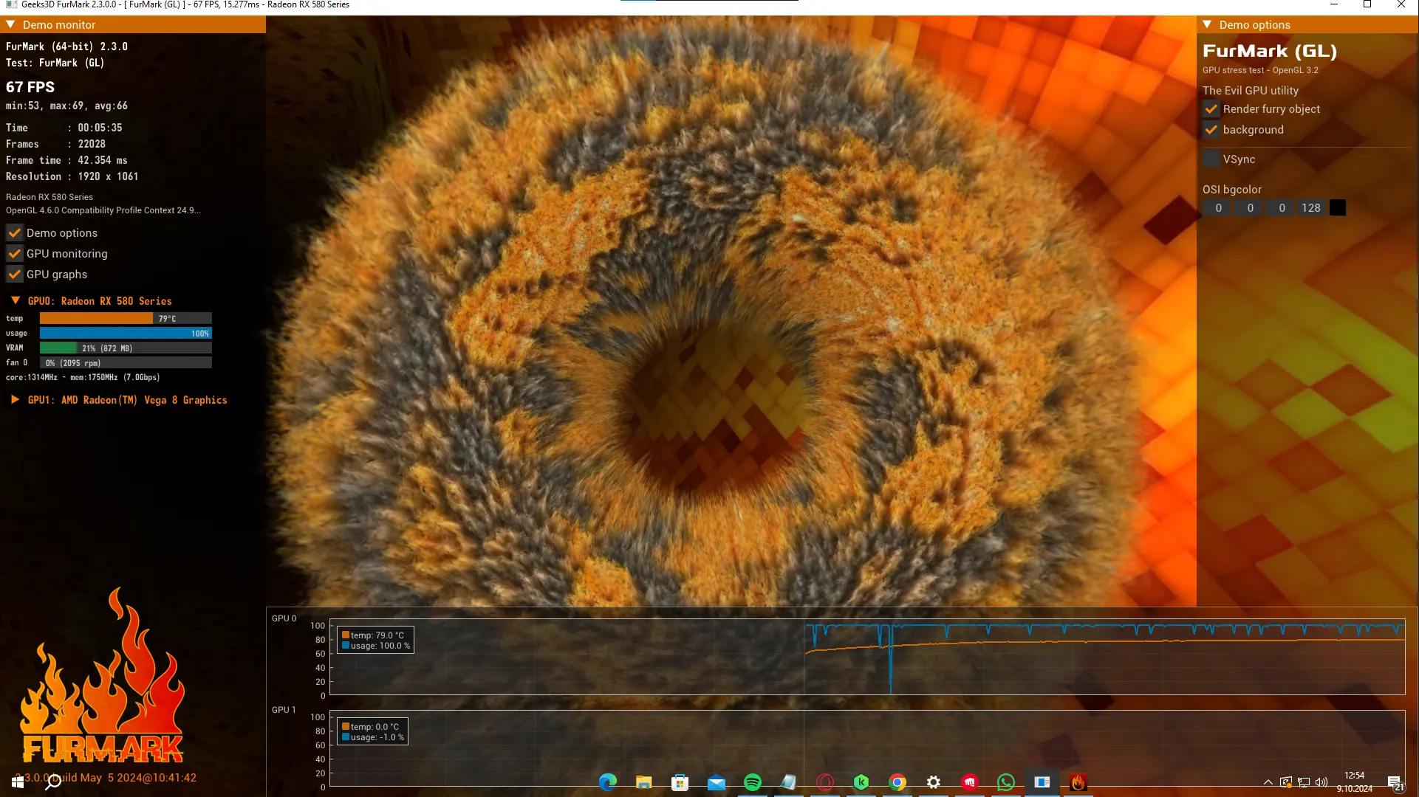
Task: Collapse GPU0 Radeon RX 580 Series section
Action: click(x=16, y=300)
